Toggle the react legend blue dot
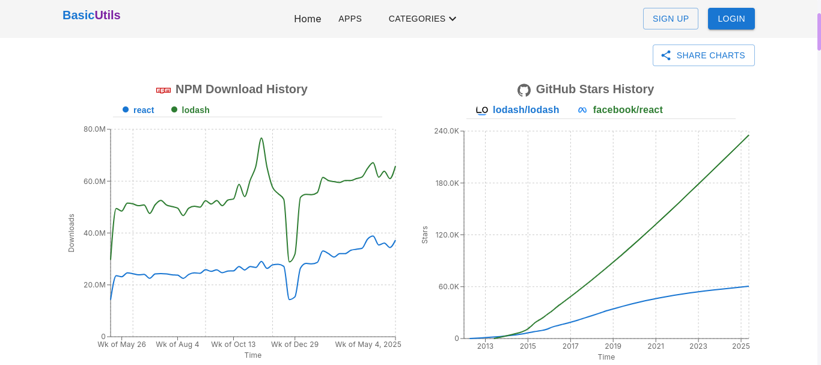This screenshot has height=365, width=821. (x=126, y=109)
